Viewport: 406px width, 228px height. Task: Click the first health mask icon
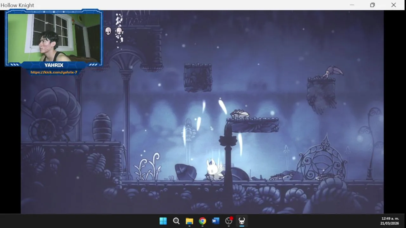pos(108,31)
